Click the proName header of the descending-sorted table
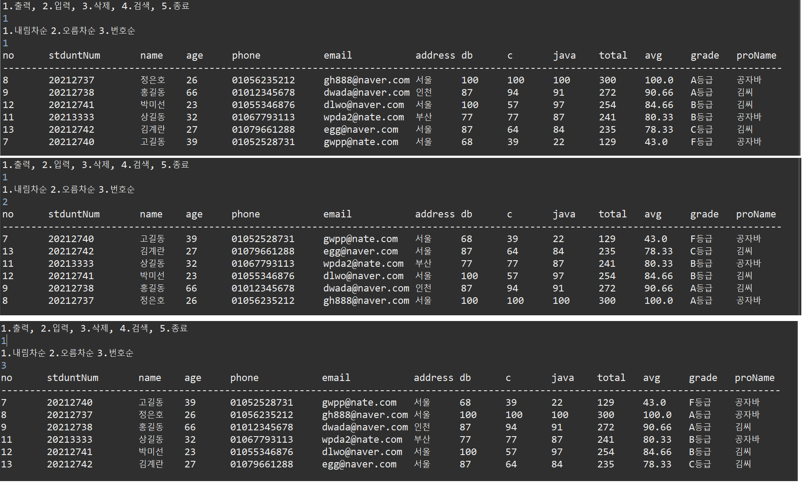The height and width of the screenshot is (493, 808). point(756,56)
